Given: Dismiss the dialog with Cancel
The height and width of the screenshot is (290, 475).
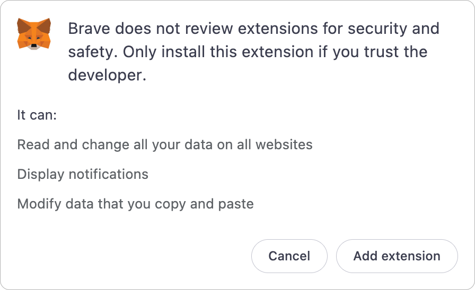Looking at the screenshot, I should (289, 256).
